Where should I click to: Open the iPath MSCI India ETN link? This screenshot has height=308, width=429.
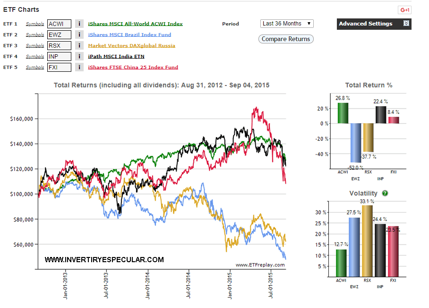(116, 56)
